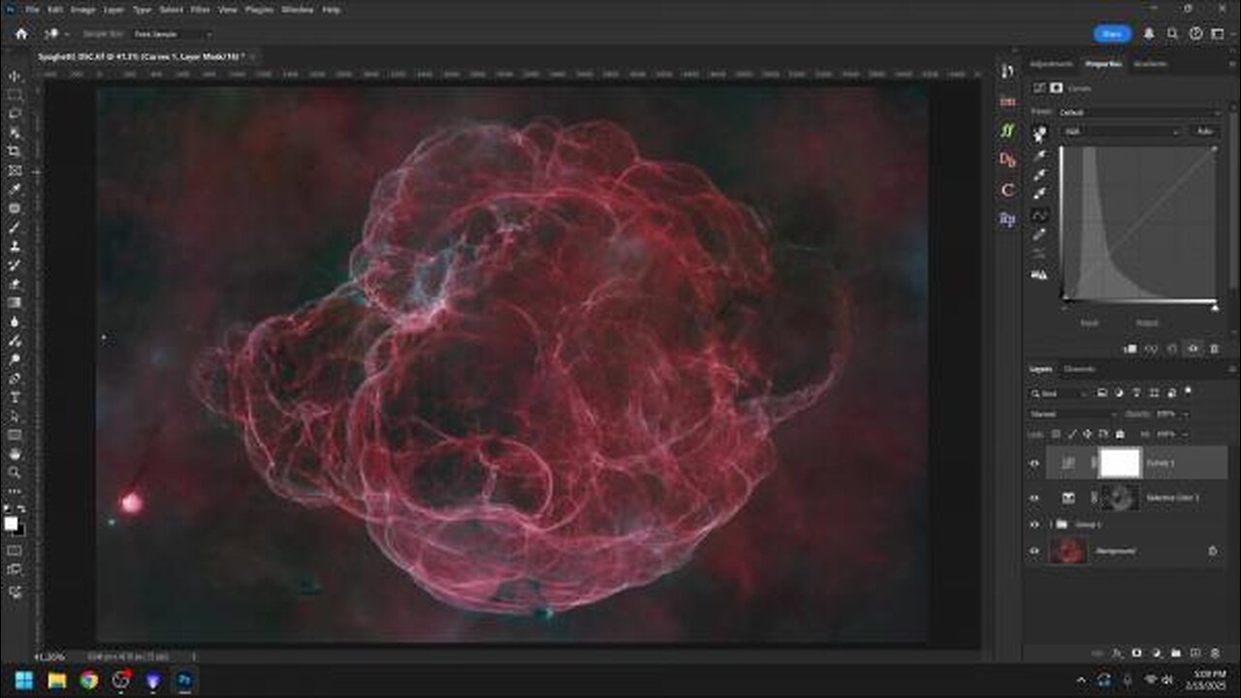Create new group folder icon in Layers
Image resolution: width=1241 pixels, height=698 pixels.
click(x=1175, y=653)
